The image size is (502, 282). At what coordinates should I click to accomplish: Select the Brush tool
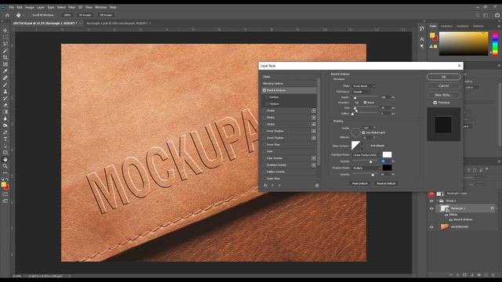click(5, 85)
